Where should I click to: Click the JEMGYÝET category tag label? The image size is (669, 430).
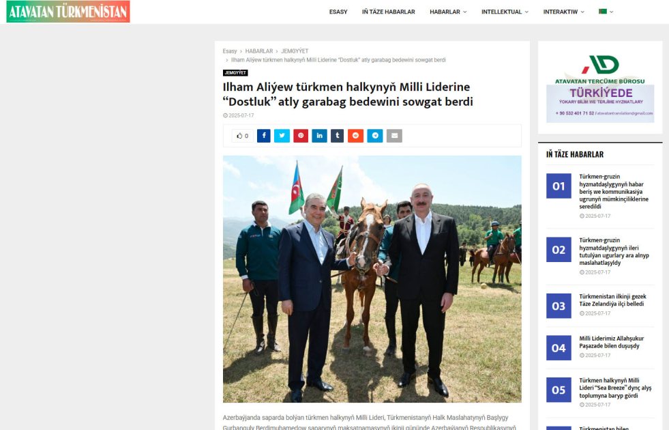tap(235, 73)
